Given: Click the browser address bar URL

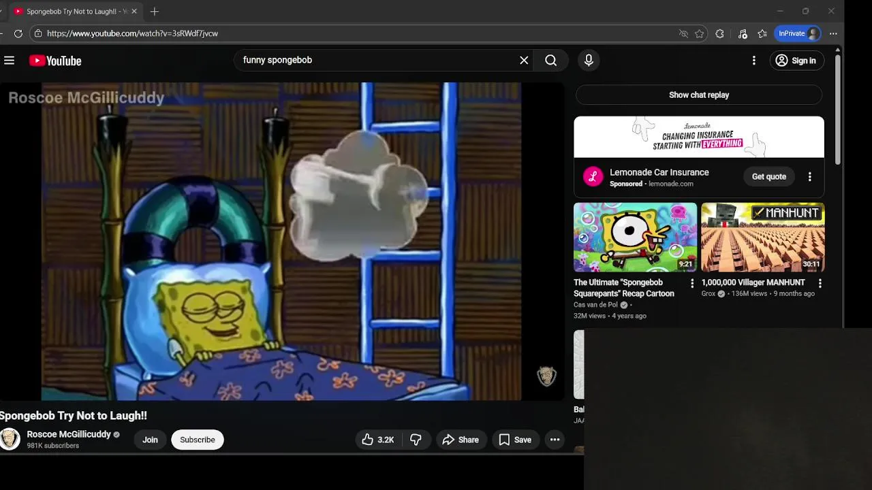Looking at the screenshot, I should [x=132, y=33].
